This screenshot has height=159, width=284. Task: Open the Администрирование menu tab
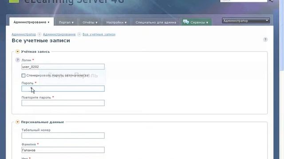pos(32,22)
